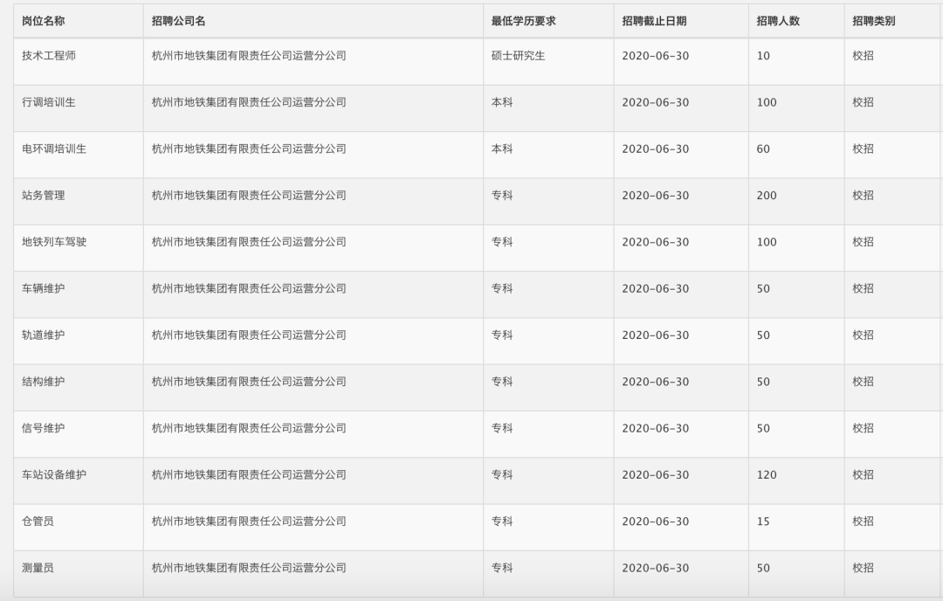
Task: Select the 信号维护 position cell
Action: (x=44, y=428)
